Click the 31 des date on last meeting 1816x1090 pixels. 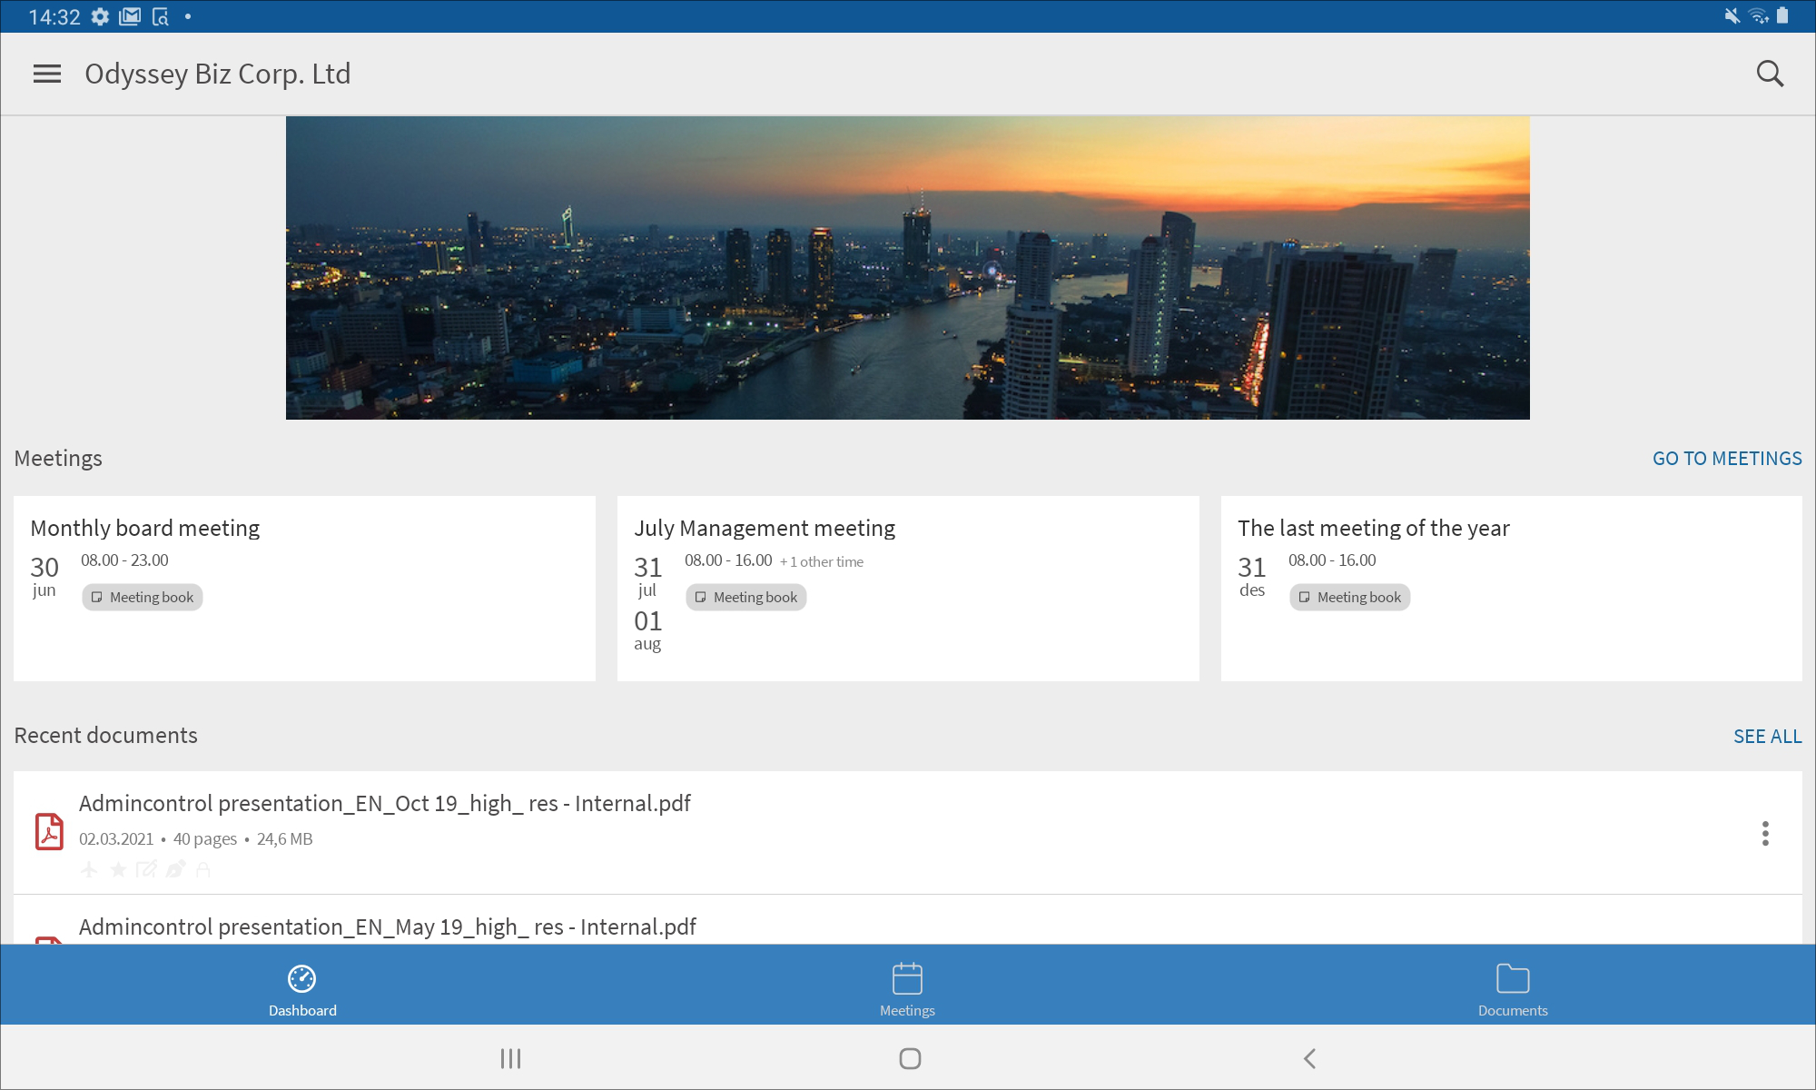[x=1252, y=577]
